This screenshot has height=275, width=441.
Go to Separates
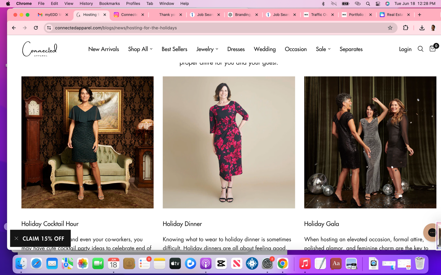(x=351, y=49)
